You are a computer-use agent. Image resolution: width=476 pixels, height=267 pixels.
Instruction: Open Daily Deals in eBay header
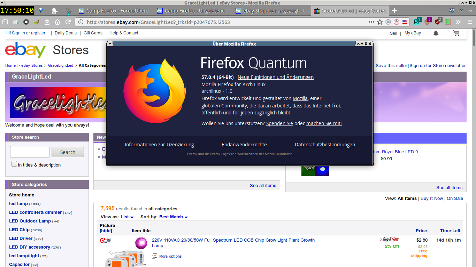pyautogui.click(x=66, y=33)
